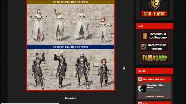This screenshot has width=186, height=104.
Task: Click the Мы в ВК section header
Action: pos(154,71)
